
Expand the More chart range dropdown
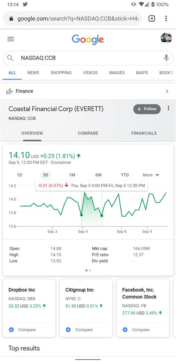coord(151,175)
